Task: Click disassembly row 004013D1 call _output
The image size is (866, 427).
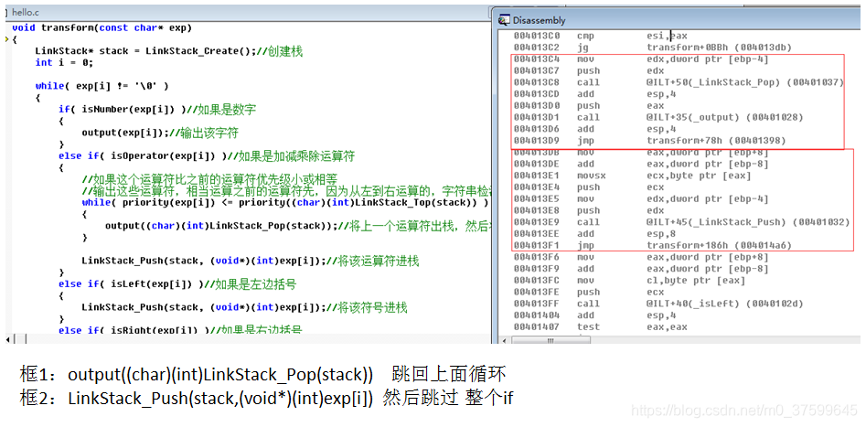Action: 658,117
